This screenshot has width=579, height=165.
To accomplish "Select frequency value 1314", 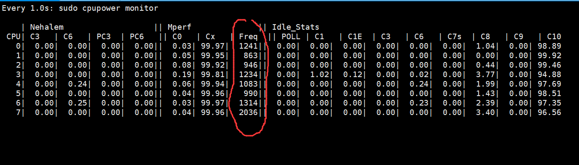I will pos(248,103).
